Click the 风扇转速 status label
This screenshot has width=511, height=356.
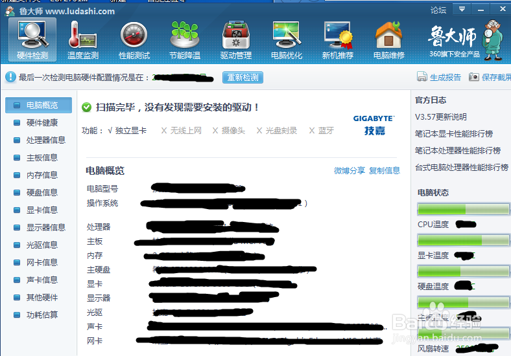433,349
